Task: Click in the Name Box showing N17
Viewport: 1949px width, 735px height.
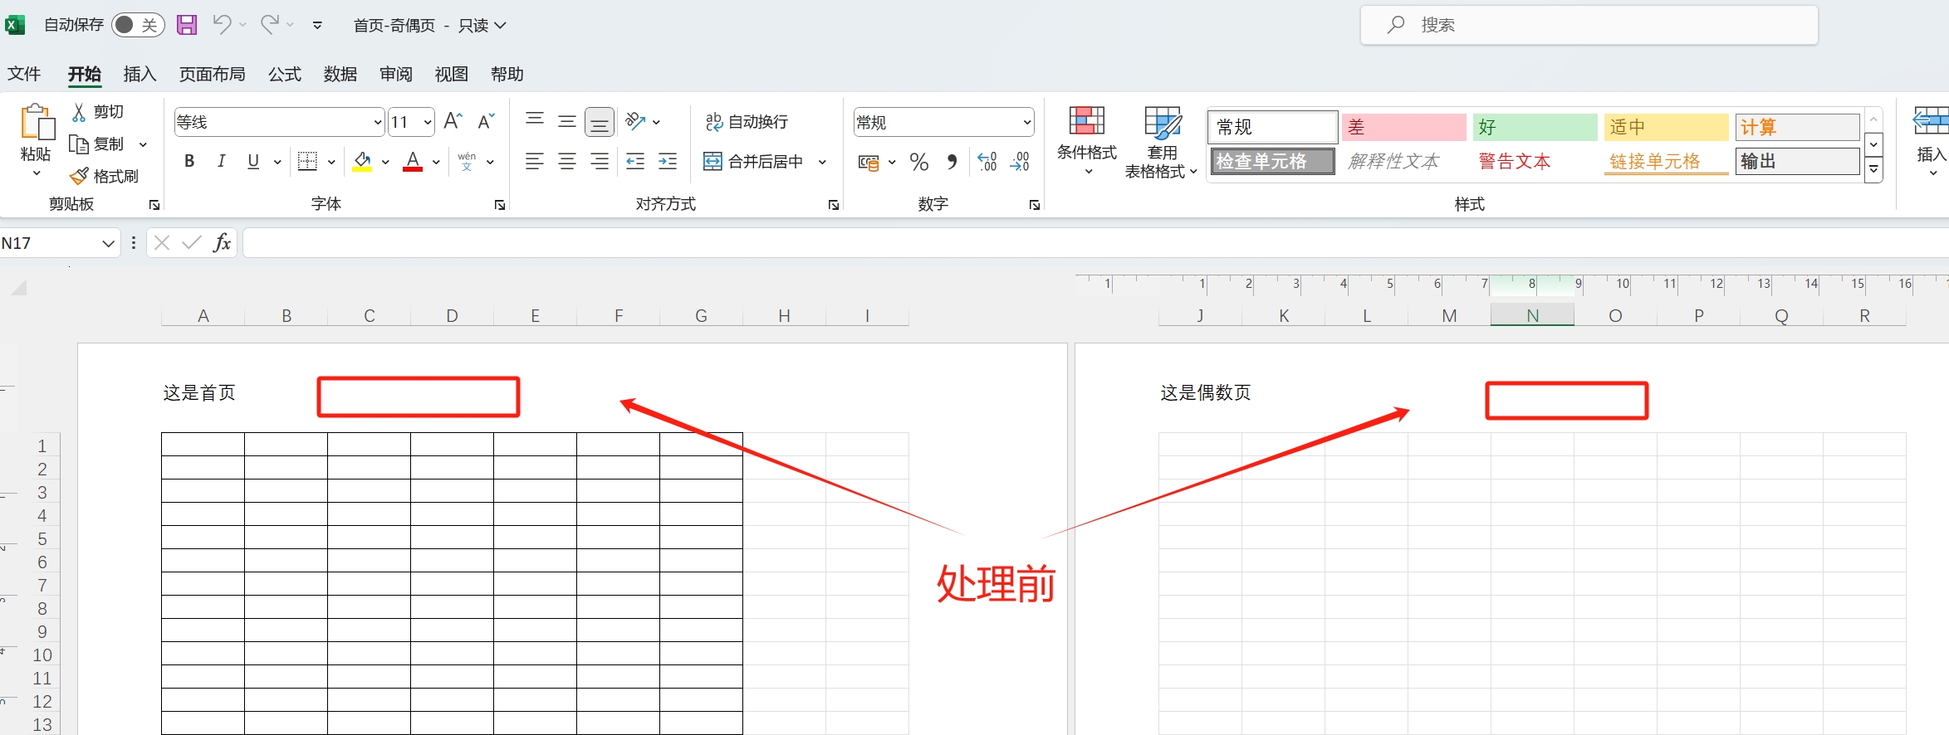Action: 50,243
